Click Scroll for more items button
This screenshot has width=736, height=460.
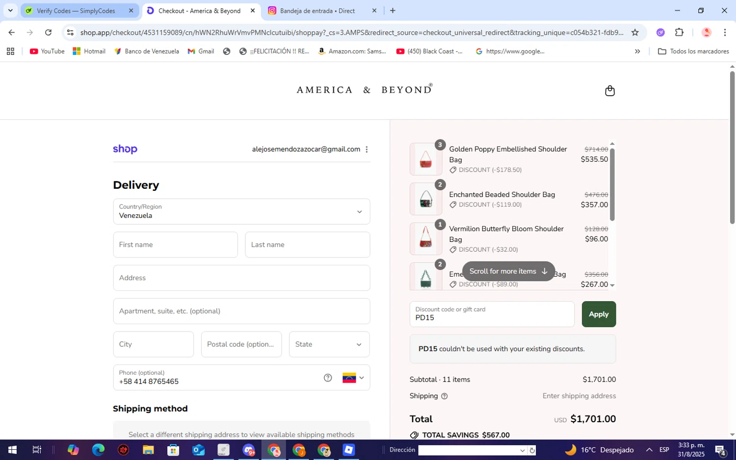508,271
